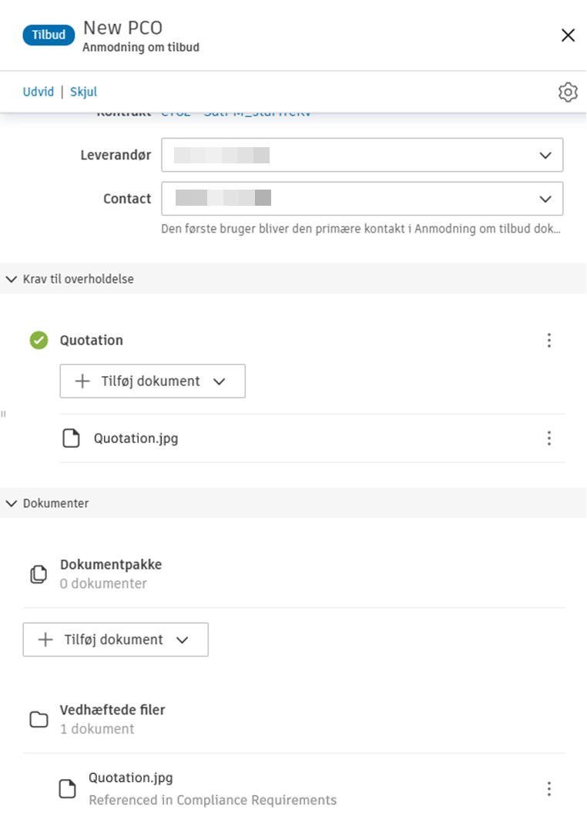587x823 pixels.
Task: Click the green checkmark status on Quotation
Action: [x=38, y=341]
